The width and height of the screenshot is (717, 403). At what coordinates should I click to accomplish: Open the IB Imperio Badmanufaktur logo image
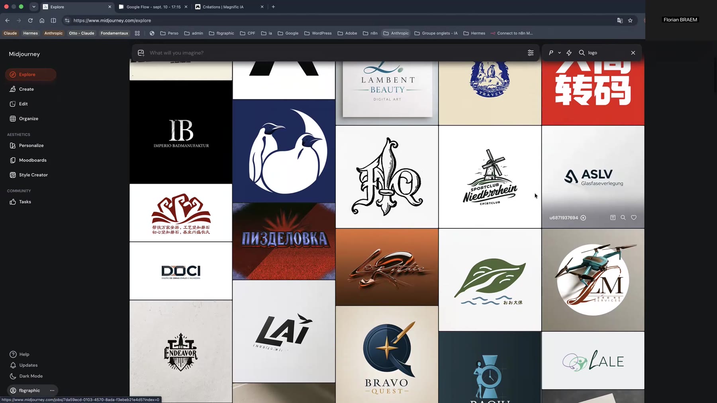[181, 132]
